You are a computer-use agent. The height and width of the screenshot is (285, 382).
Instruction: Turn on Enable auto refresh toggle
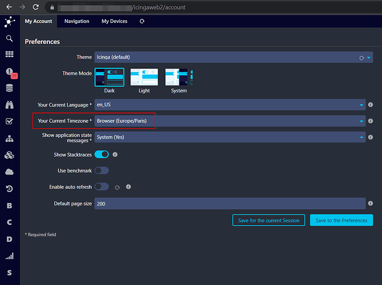click(101, 186)
